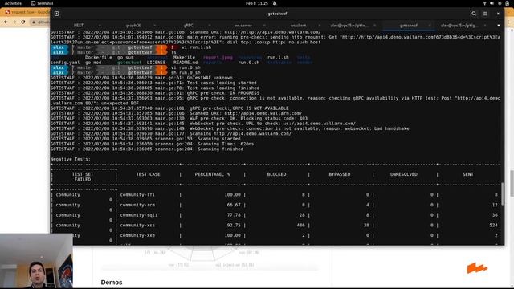Click the 'vi run.1.sh' command text
This screenshot has height=289, width=514.
[196, 47]
